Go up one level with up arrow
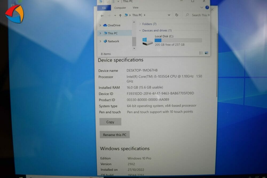The width and height of the screenshot is (267, 178). pyautogui.click(x=120, y=16)
